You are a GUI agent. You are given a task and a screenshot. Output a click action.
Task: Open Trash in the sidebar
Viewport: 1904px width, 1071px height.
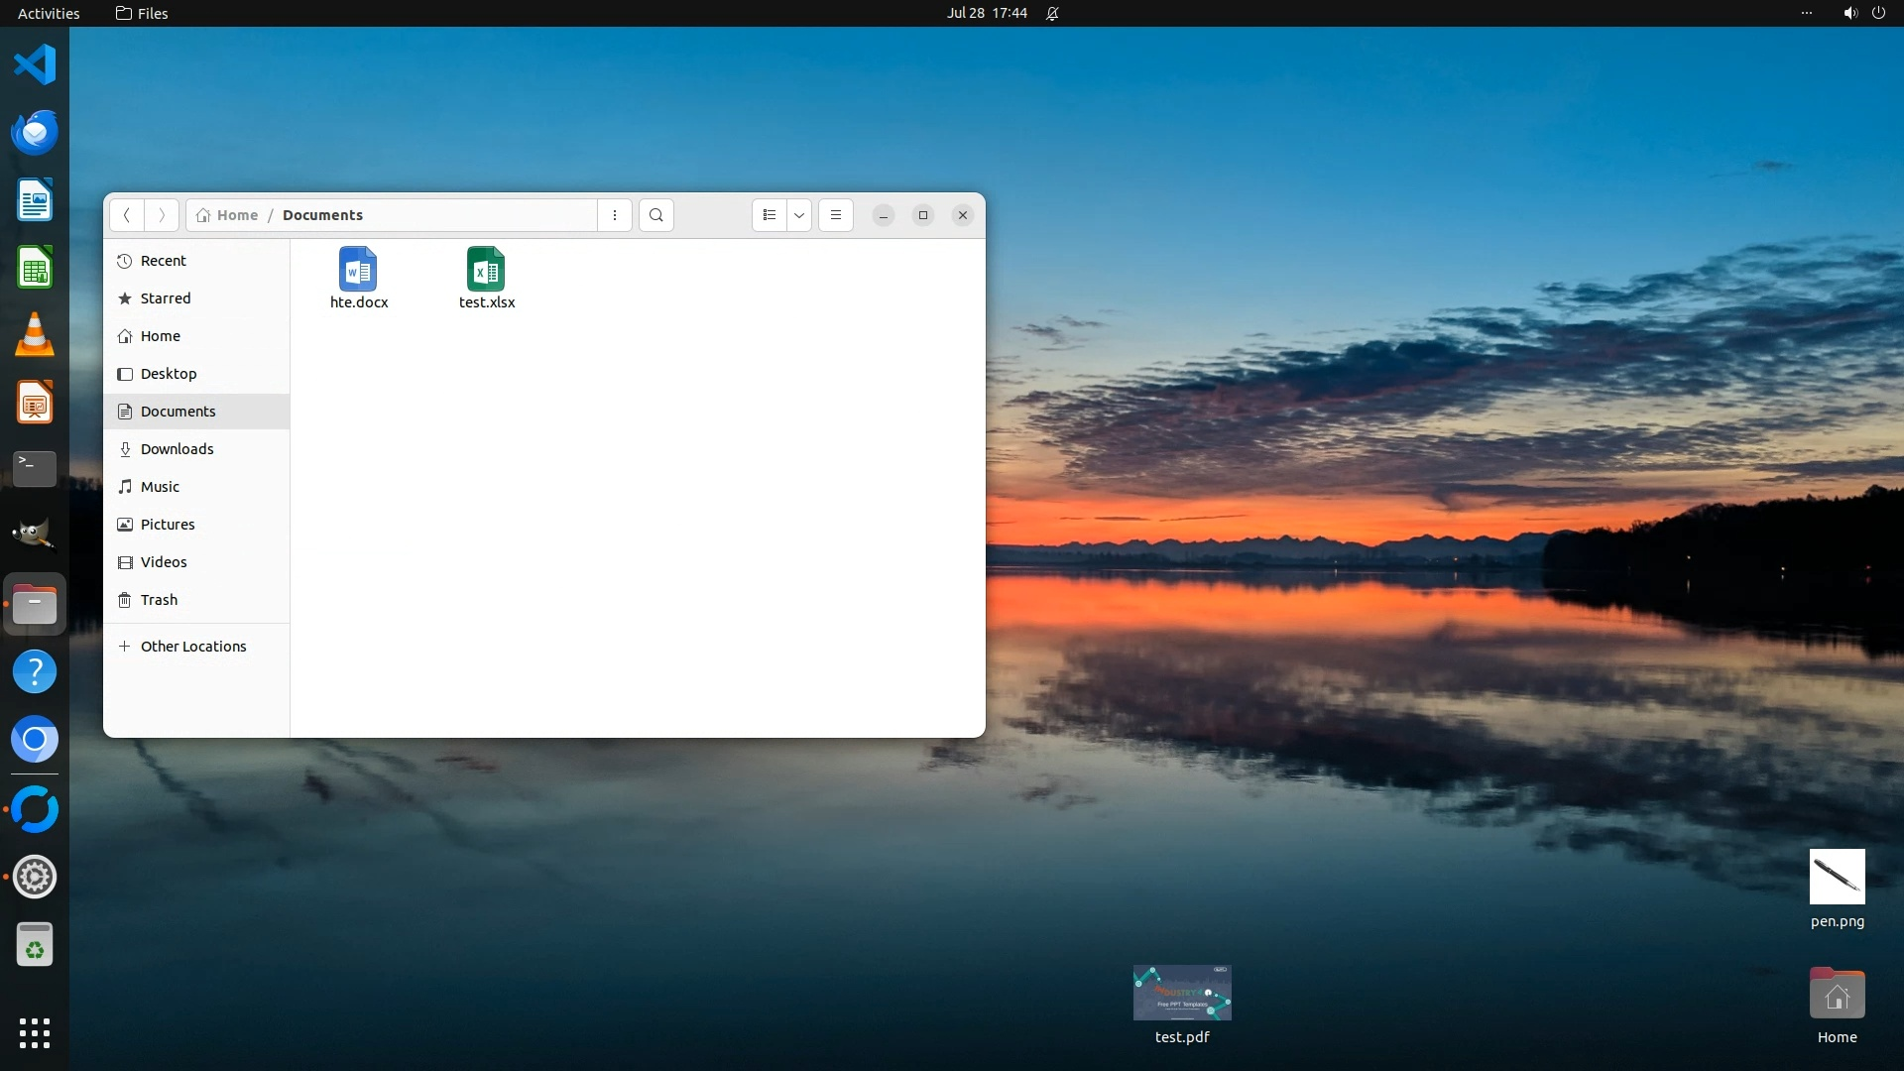(x=159, y=600)
